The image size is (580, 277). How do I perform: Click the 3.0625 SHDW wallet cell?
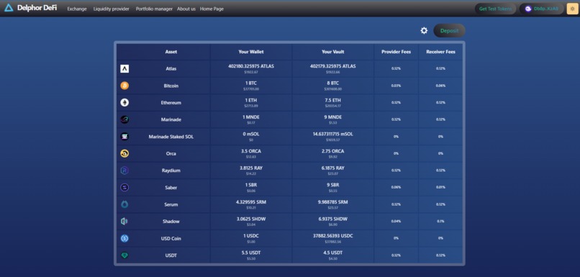[x=251, y=221]
